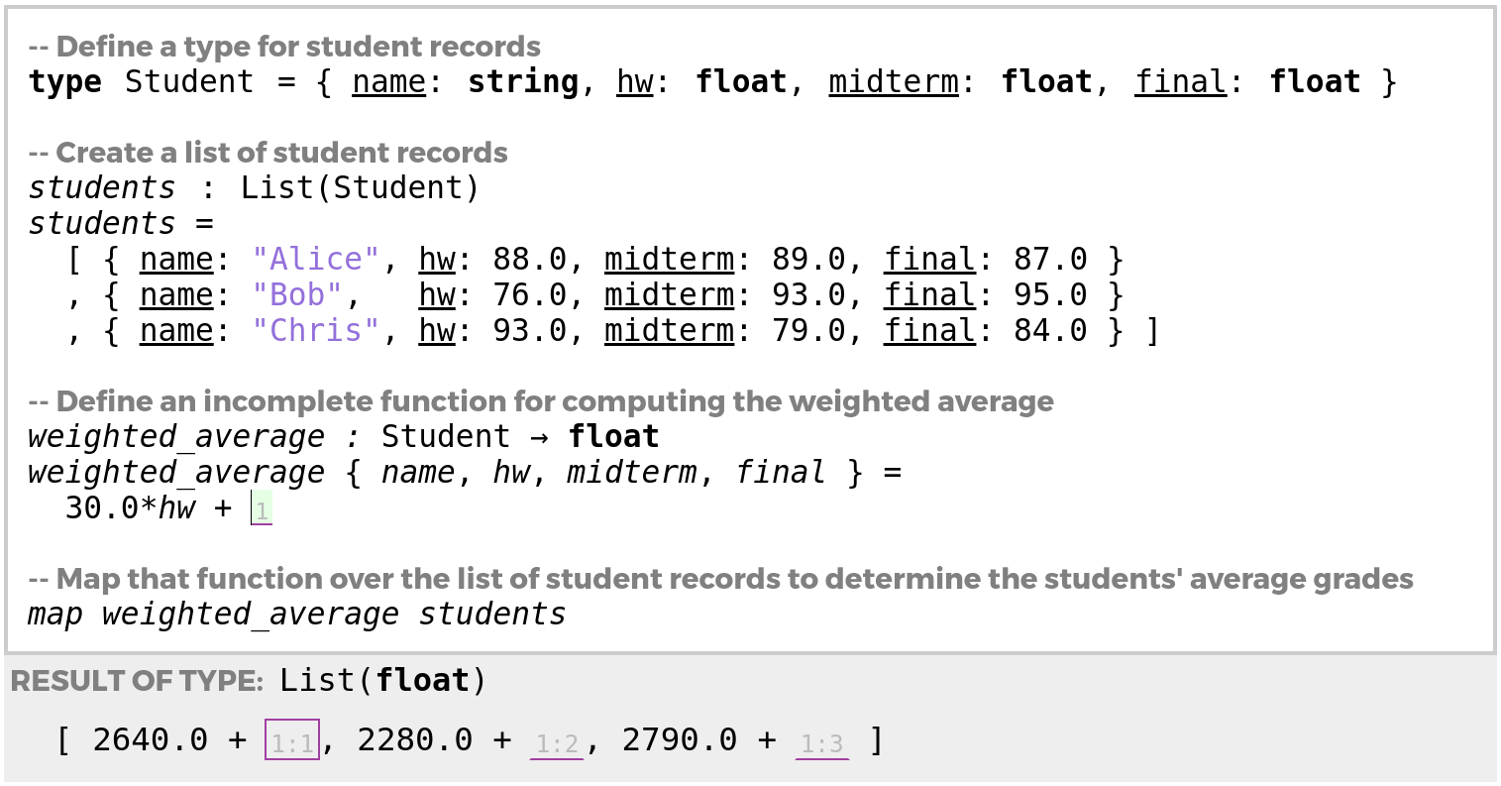Click the RESULT OF TYPE label
This screenshot has height=786, width=1501.
click(x=137, y=681)
